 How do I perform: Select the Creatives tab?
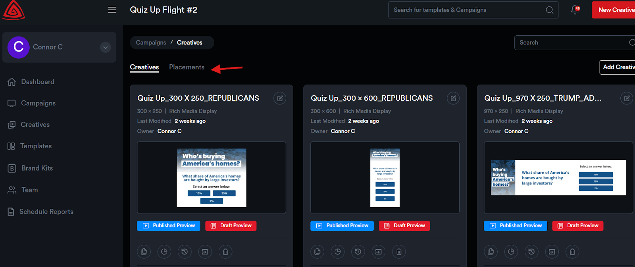[x=144, y=67]
